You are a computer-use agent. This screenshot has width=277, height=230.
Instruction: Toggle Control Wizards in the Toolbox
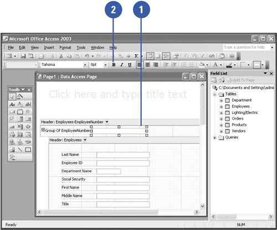(x=20, y=96)
